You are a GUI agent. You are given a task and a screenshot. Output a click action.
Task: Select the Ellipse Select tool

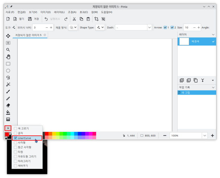(x=8, y=71)
